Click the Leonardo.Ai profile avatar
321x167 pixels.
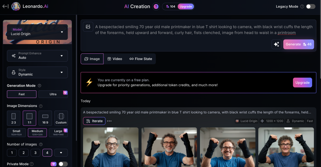[x=16, y=6]
